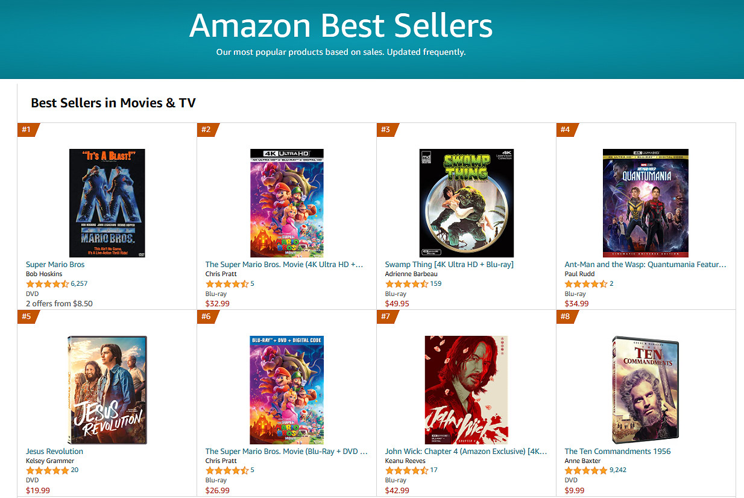744x498 pixels.
Task: Click "Ant-Man and the Wasp: Quantumania" title link
Action: (645, 265)
